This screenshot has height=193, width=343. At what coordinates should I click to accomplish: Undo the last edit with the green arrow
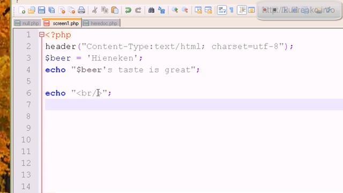[128, 10]
